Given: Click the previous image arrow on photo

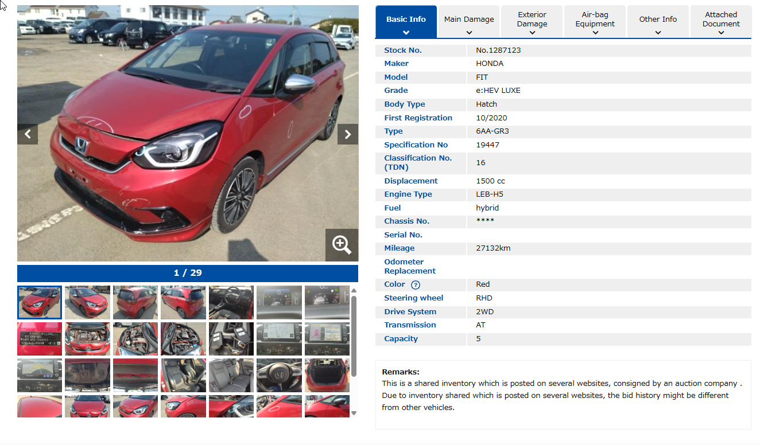Looking at the screenshot, I should click(28, 134).
